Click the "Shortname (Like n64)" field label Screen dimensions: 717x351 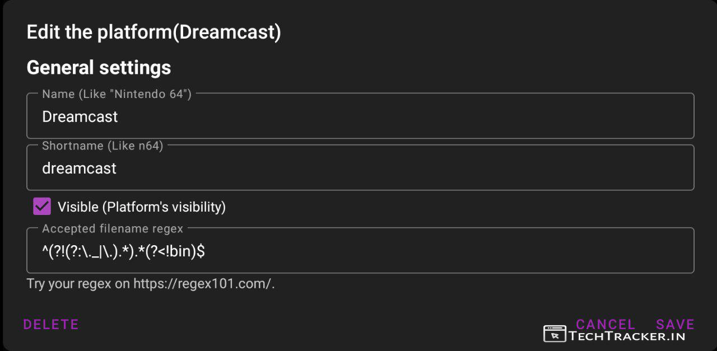tap(103, 146)
